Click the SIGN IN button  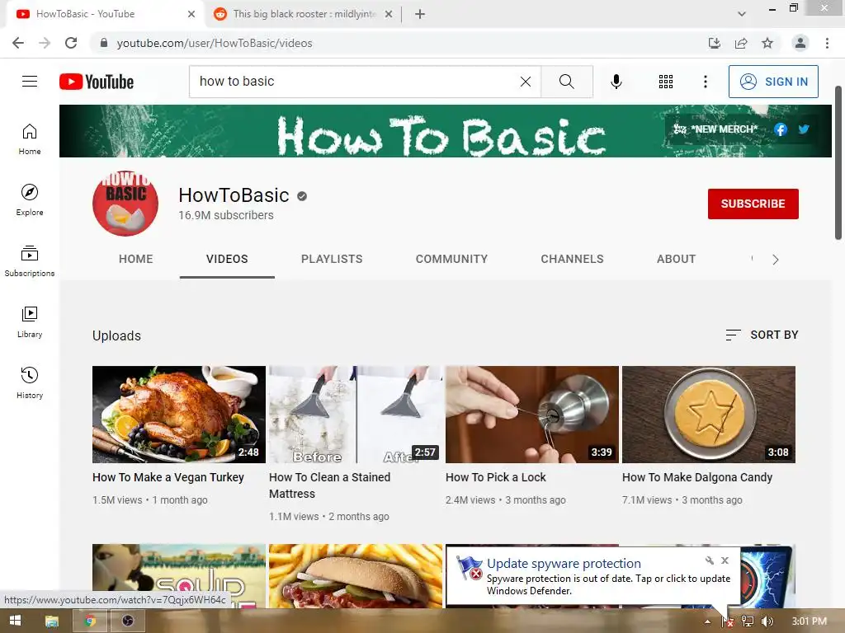click(773, 82)
